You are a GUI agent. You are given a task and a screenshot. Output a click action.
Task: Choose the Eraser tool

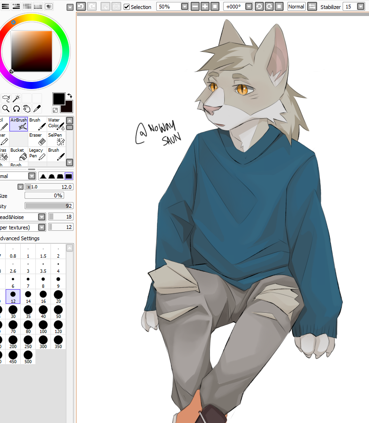point(38,139)
